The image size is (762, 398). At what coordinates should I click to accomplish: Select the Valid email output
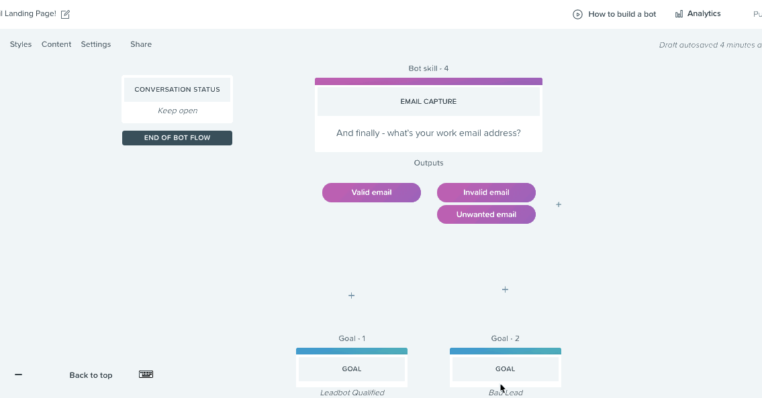coord(371,192)
